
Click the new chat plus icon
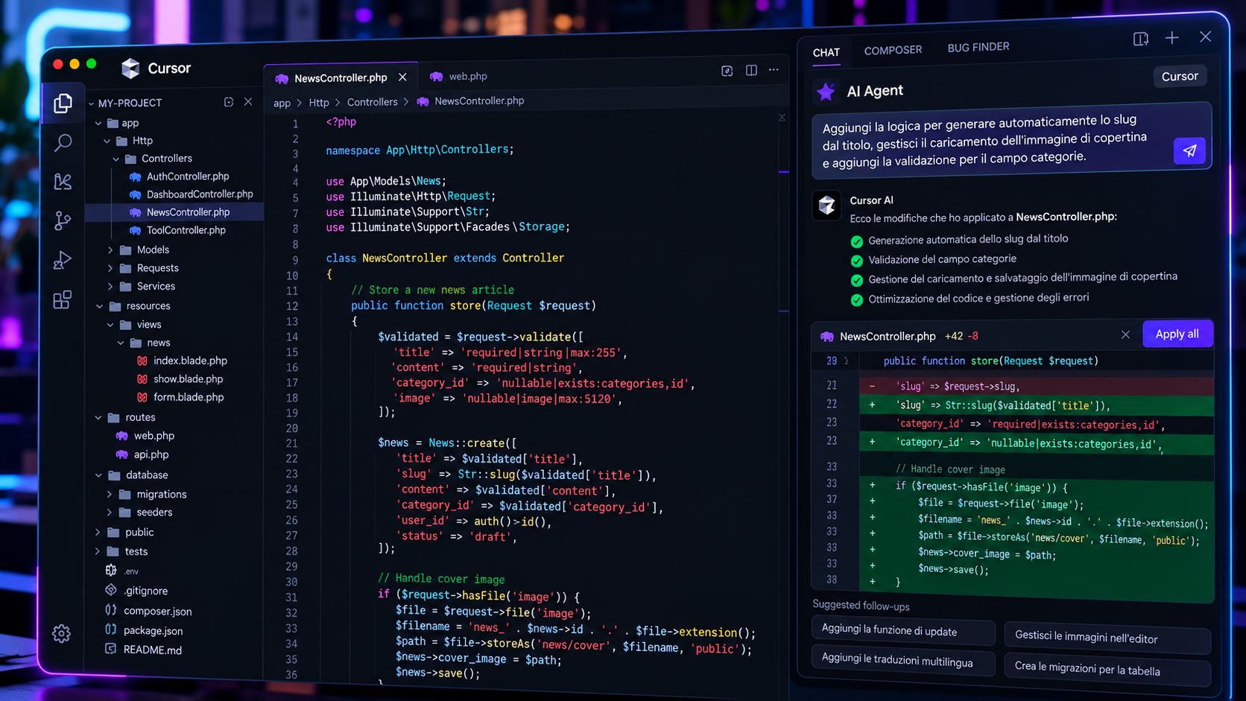[x=1172, y=38]
